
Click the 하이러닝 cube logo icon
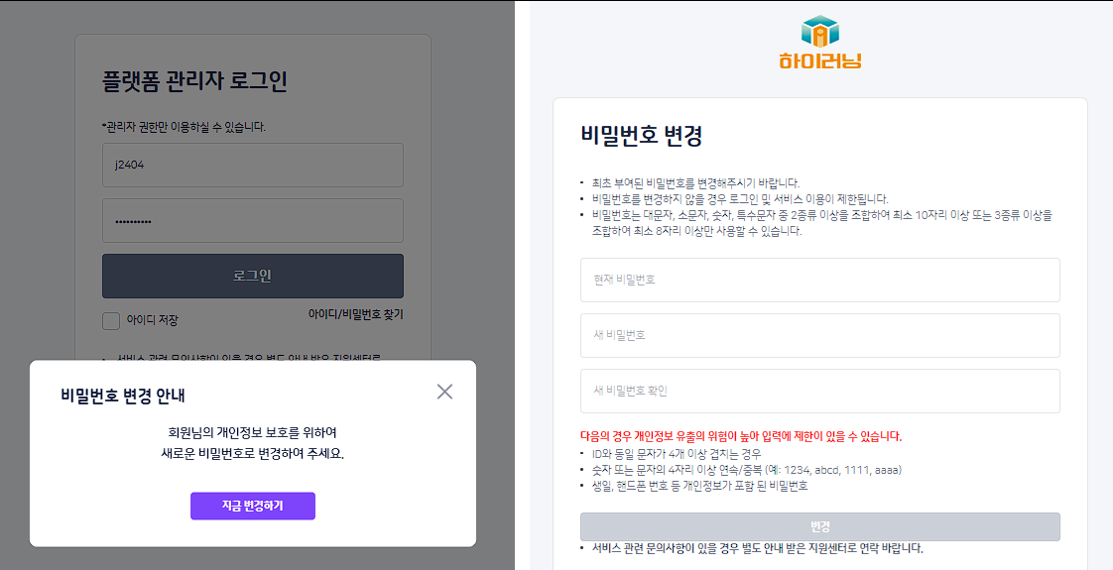pyautogui.click(x=819, y=30)
